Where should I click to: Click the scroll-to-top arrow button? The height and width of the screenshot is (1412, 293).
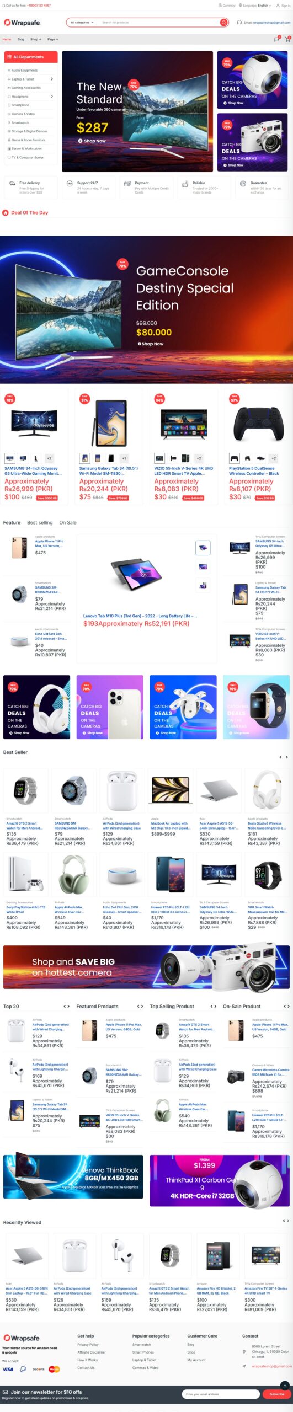tap(285, 1385)
